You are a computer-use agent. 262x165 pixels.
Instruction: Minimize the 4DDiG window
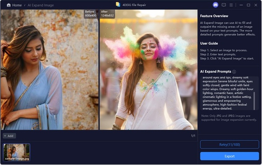[241, 5]
